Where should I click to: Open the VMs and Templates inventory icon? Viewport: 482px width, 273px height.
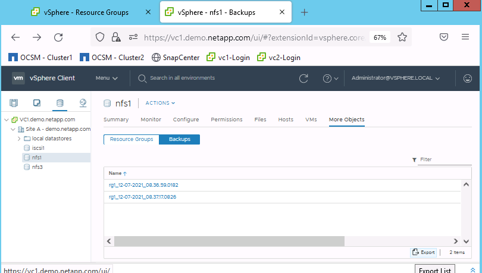click(36, 103)
